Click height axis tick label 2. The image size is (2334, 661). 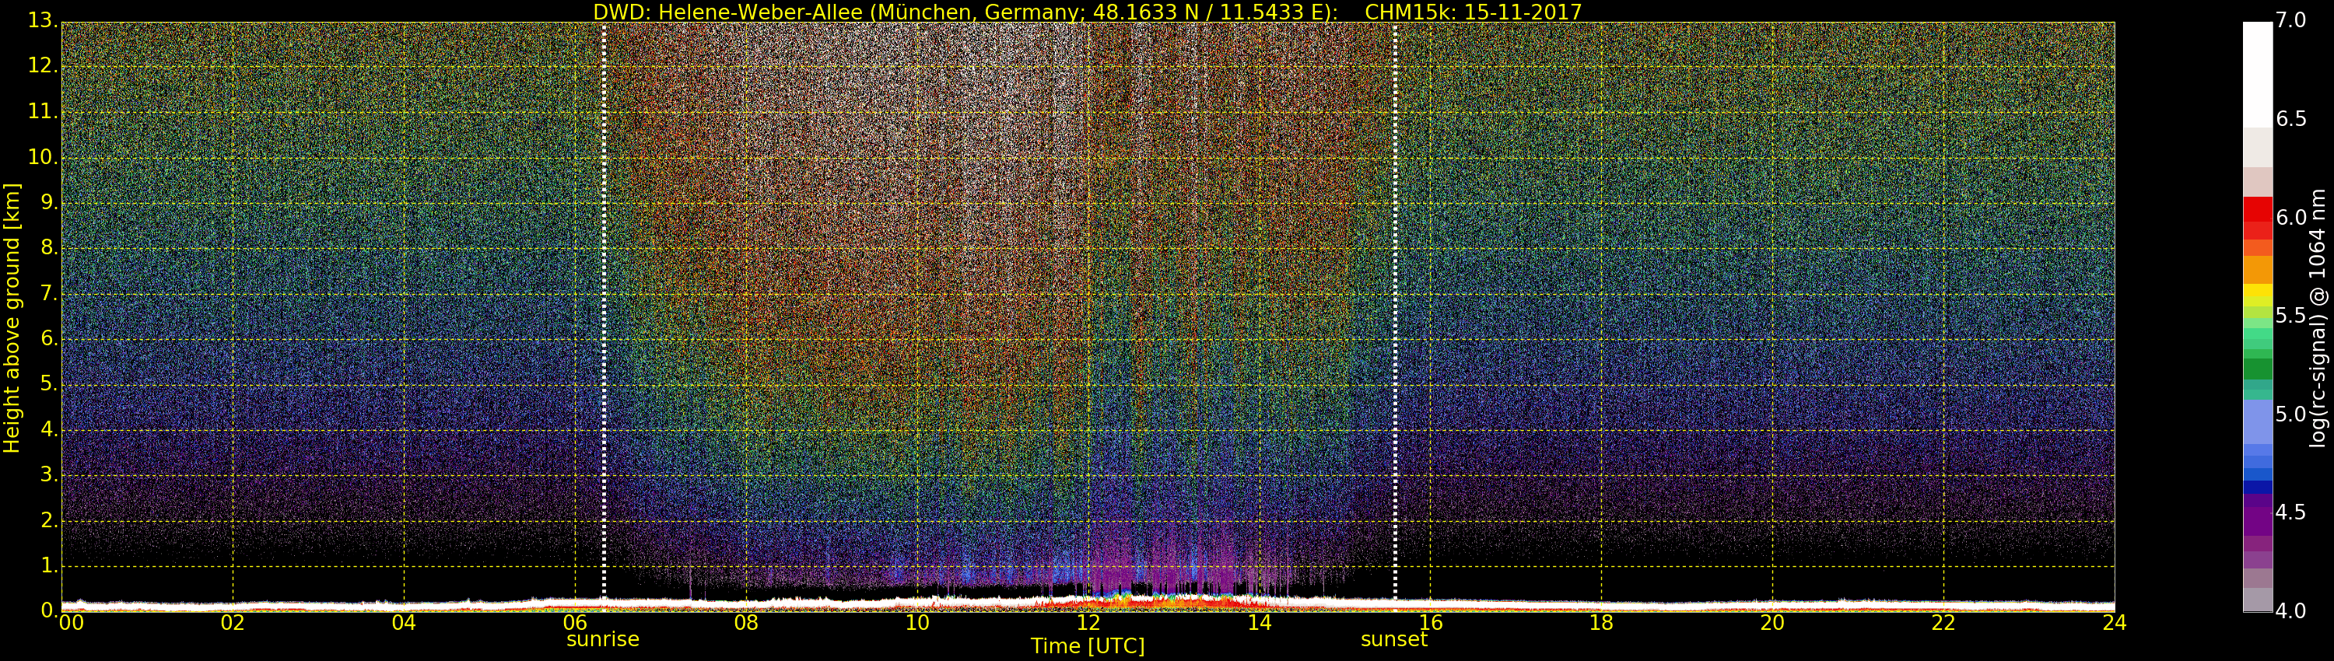point(49,519)
